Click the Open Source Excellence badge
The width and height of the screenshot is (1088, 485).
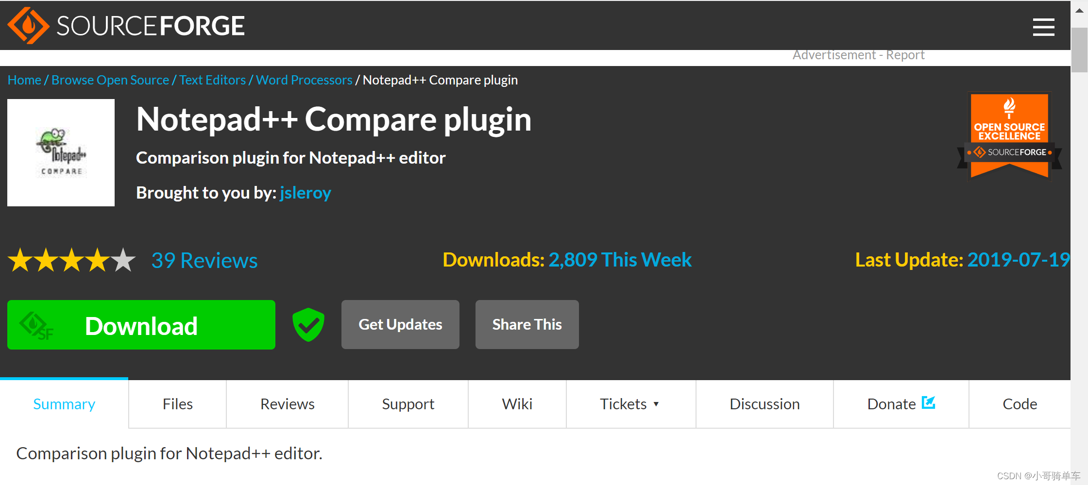pyautogui.click(x=1009, y=136)
